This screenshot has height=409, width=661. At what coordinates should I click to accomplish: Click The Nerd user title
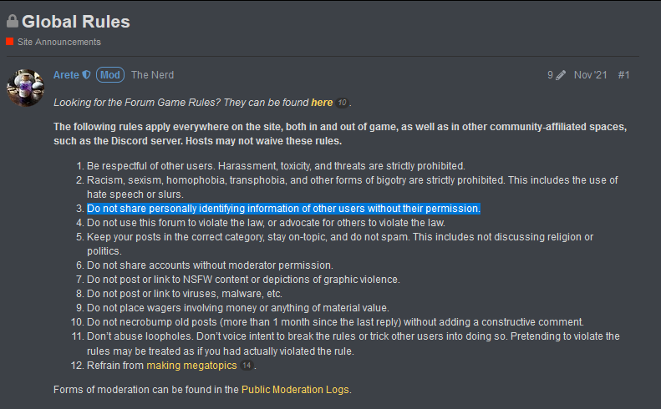coord(152,75)
